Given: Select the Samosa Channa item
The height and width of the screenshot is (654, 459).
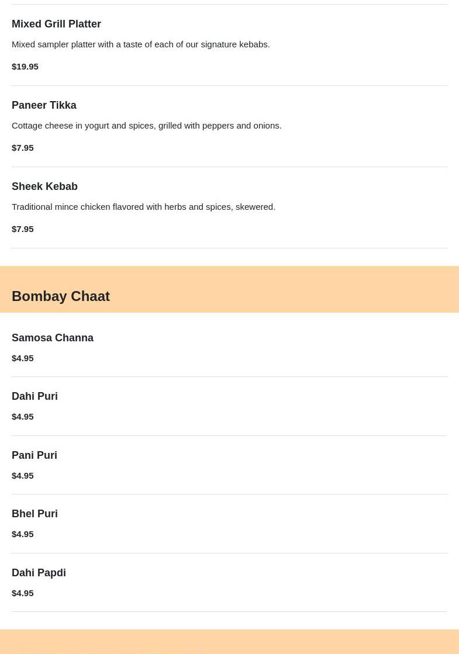Looking at the screenshot, I should pyautogui.click(x=53, y=338).
